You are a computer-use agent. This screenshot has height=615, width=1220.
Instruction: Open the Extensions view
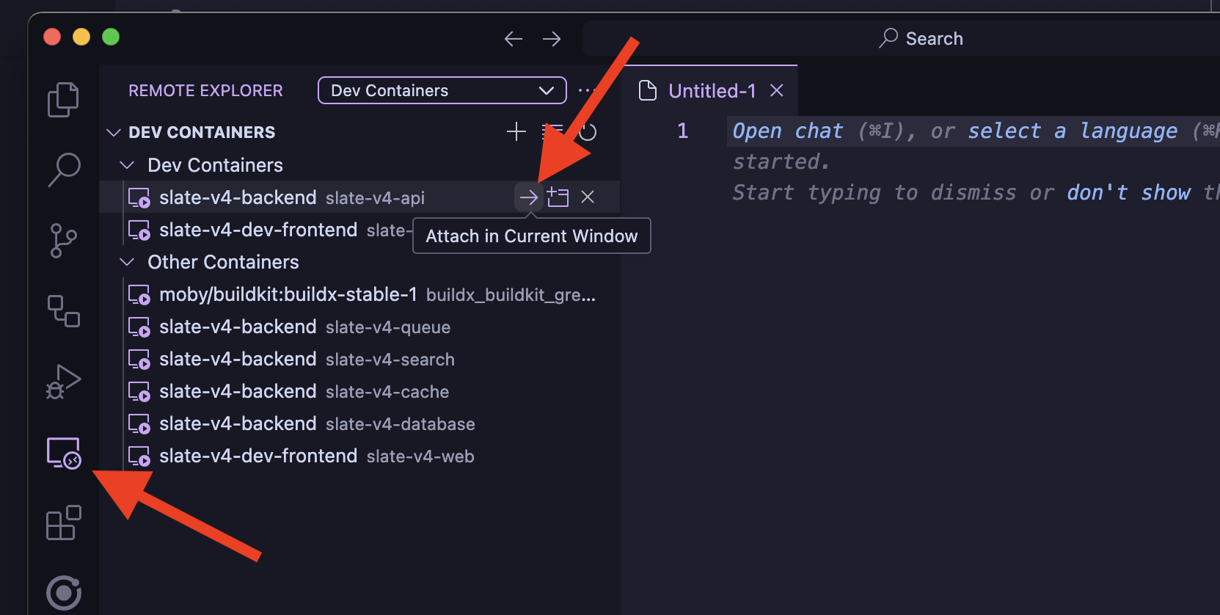(x=62, y=523)
